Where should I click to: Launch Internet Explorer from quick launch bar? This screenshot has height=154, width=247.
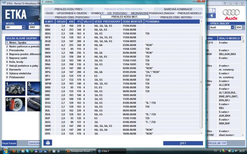tap(18, 151)
